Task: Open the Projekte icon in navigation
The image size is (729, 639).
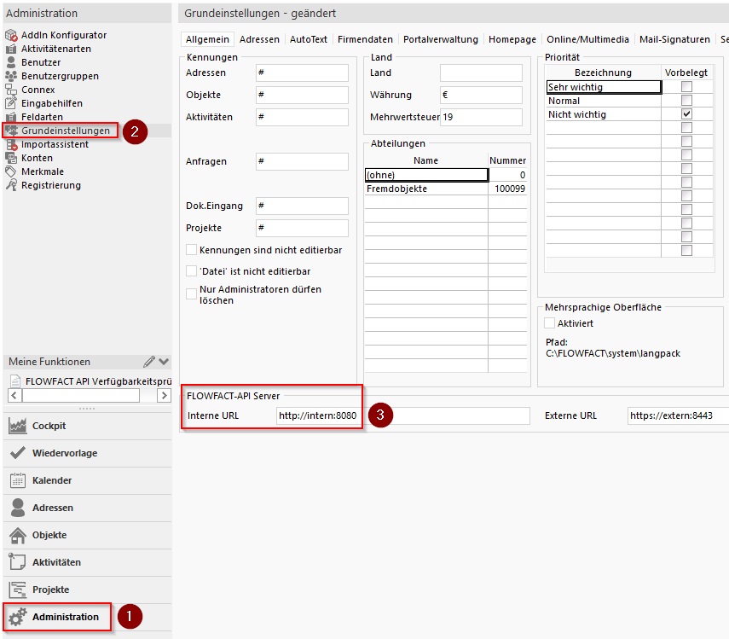Action: point(18,590)
